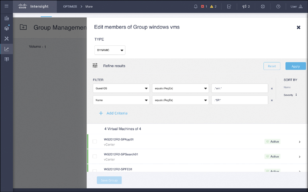308x192 pixels.
Task: Click the announcements megaphone icon
Action: point(246,6)
